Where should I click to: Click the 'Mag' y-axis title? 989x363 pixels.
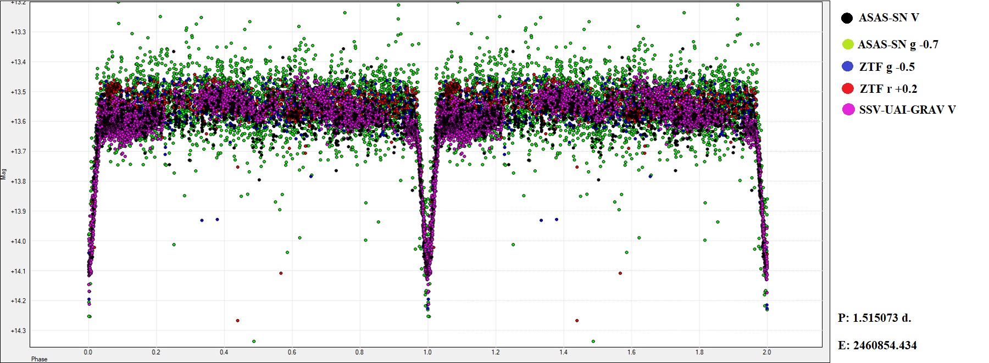pyautogui.click(x=4, y=174)
